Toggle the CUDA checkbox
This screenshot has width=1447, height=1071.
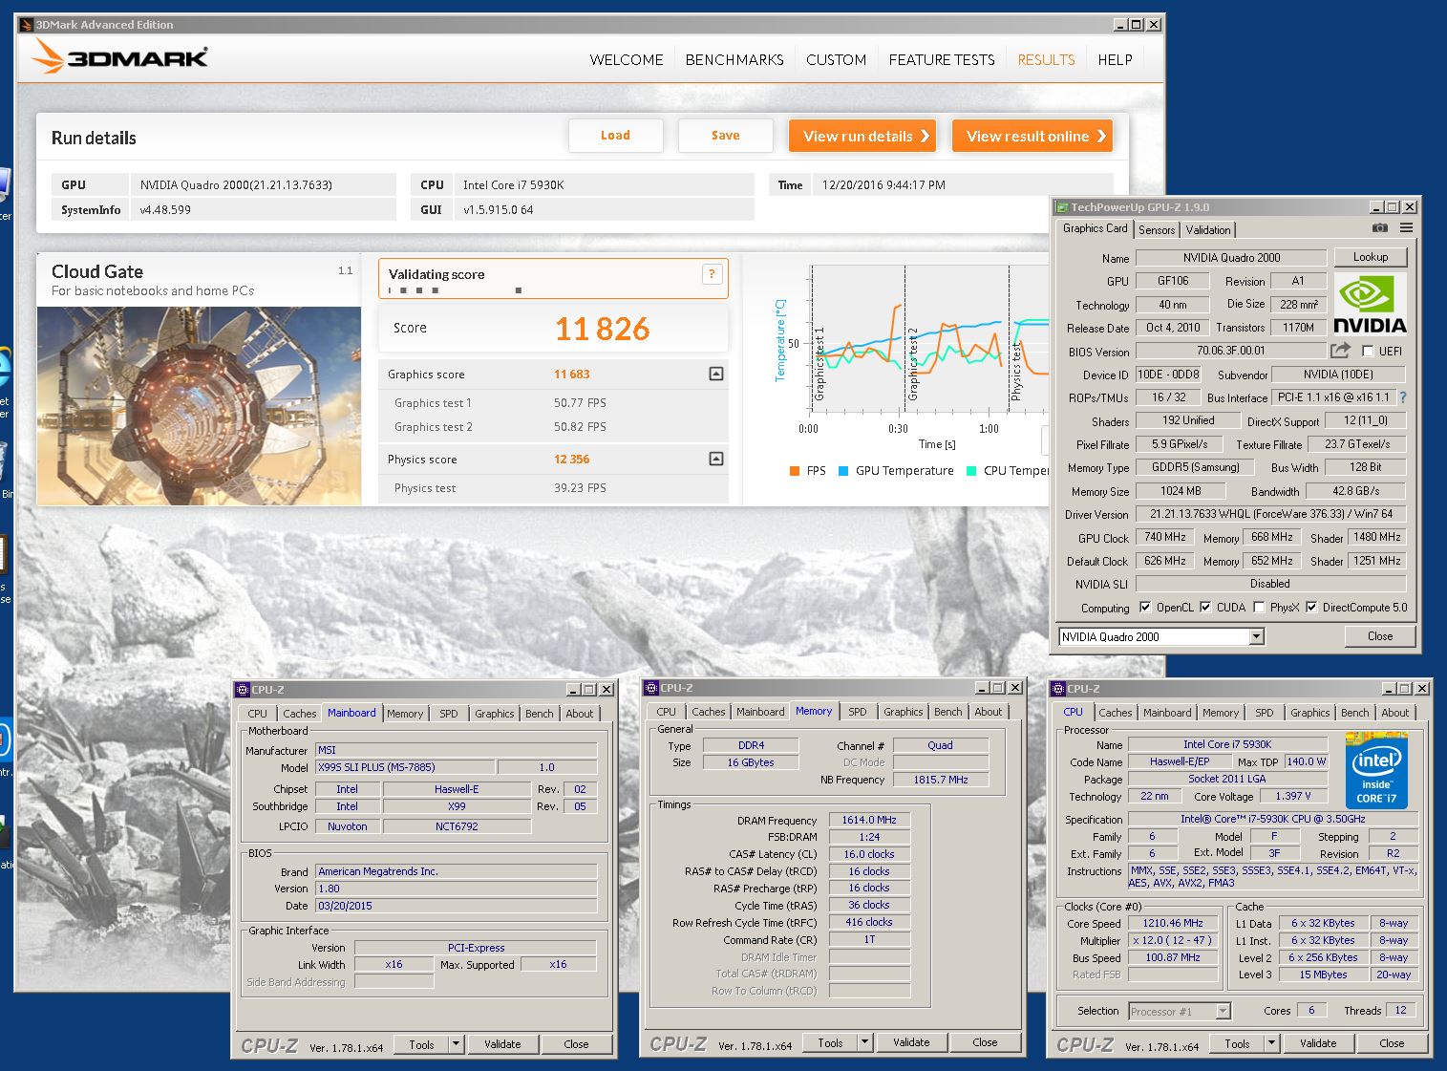tap(1205, 607)
